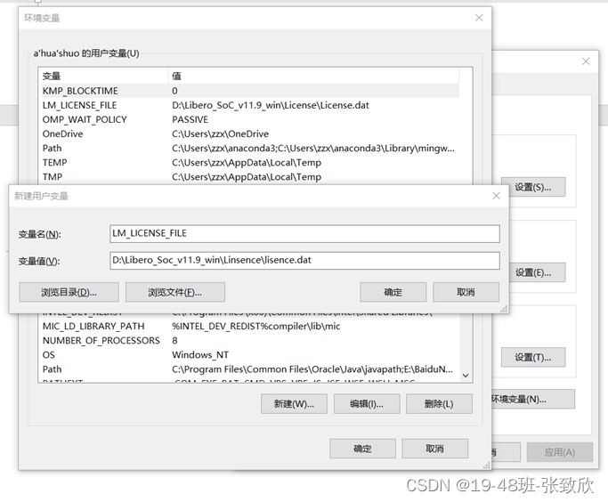The height and width of the screenshot is (502, 608).
Task: Click 浏览目录(D)... button
Action: coord(69,292)
